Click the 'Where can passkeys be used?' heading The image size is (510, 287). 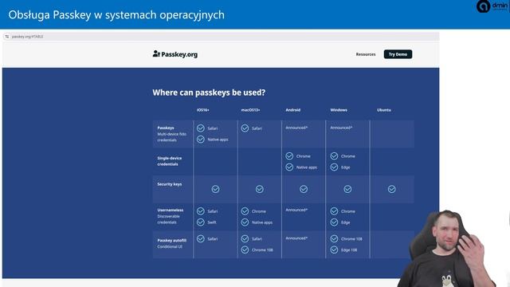click(x=209, y=92)
